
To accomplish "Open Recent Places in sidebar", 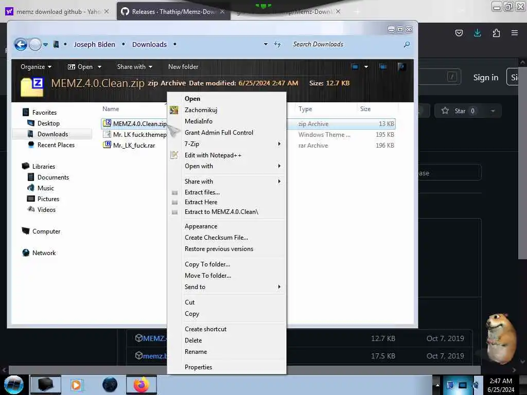I will coord(56,145).
